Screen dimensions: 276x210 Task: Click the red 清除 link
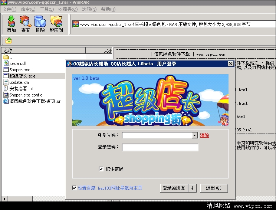coord(204,135)
